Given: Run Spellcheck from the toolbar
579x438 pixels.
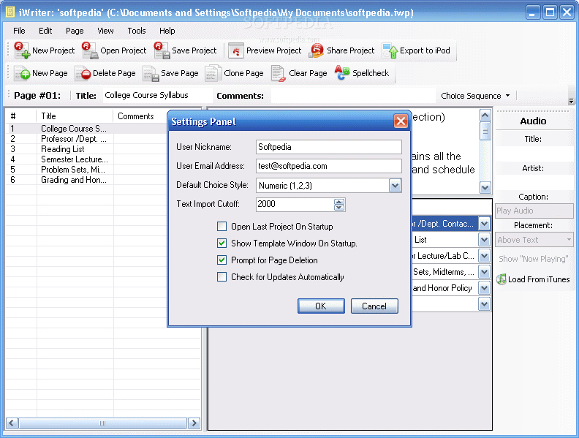Looking at the screenshot, I should [x=362, y=72].
